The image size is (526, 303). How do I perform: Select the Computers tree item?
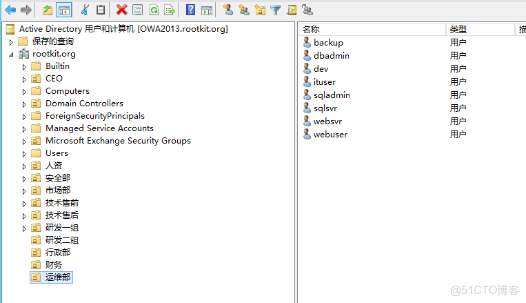click(68, 91)
